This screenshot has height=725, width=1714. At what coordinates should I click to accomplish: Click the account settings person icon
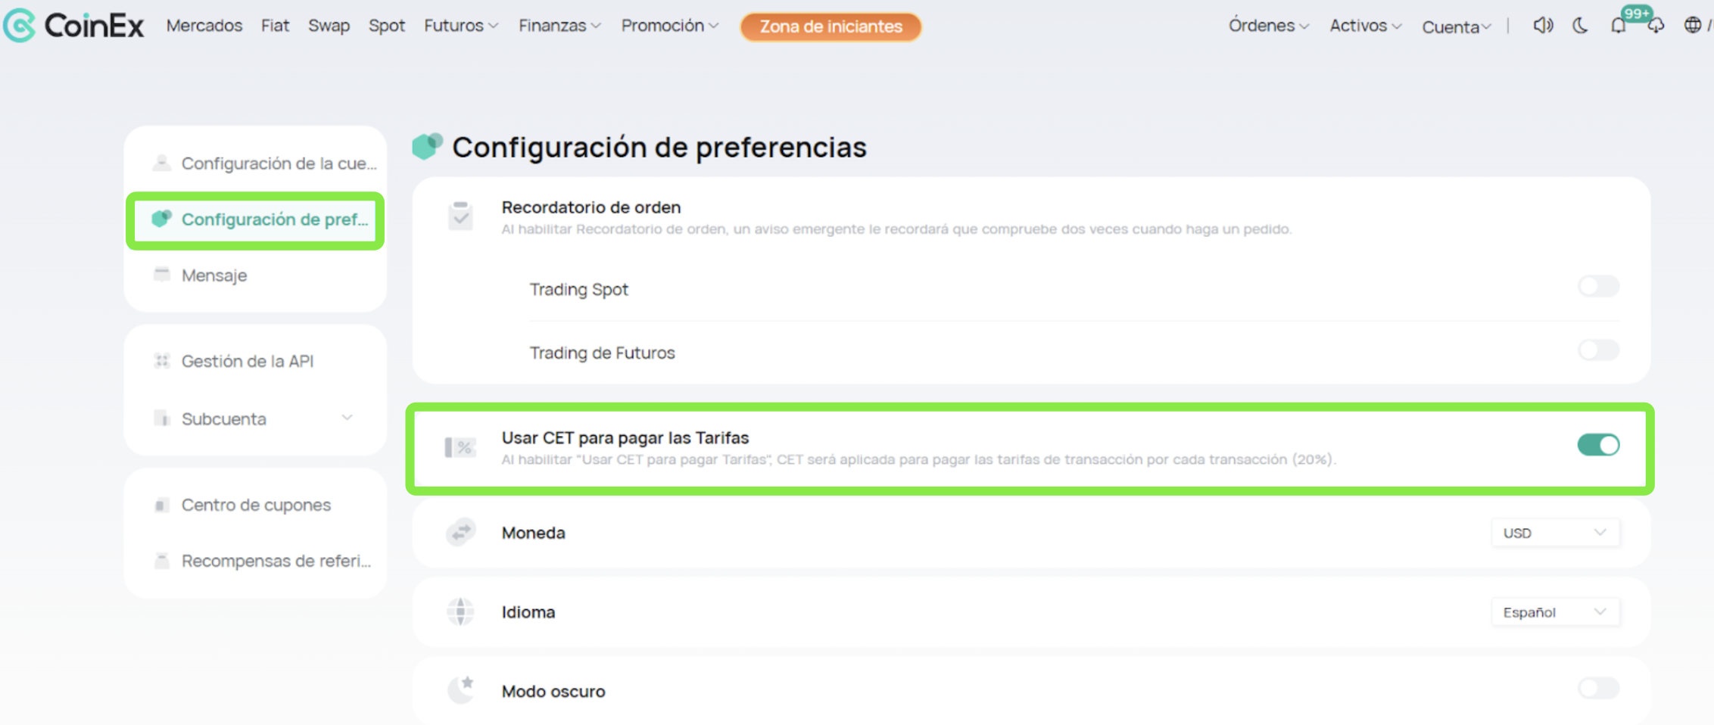(161, 163)
